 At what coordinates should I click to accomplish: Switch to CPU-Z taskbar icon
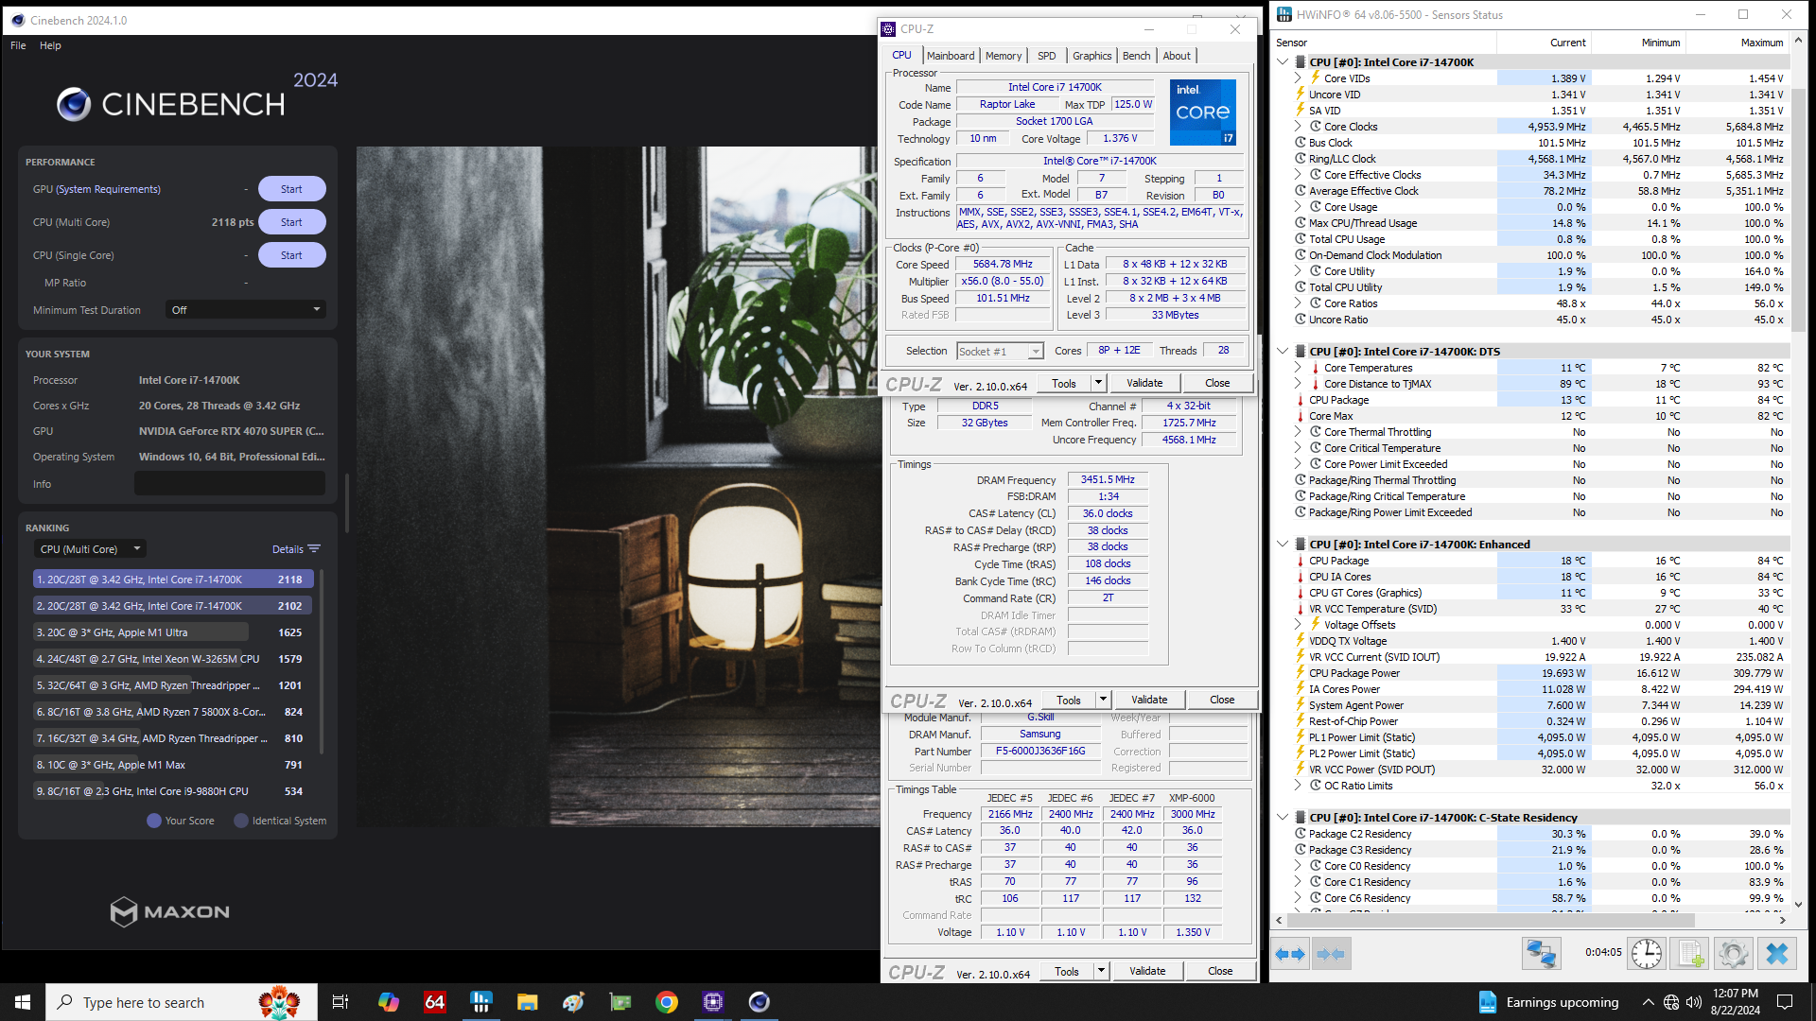click(x=713, y=1002)
